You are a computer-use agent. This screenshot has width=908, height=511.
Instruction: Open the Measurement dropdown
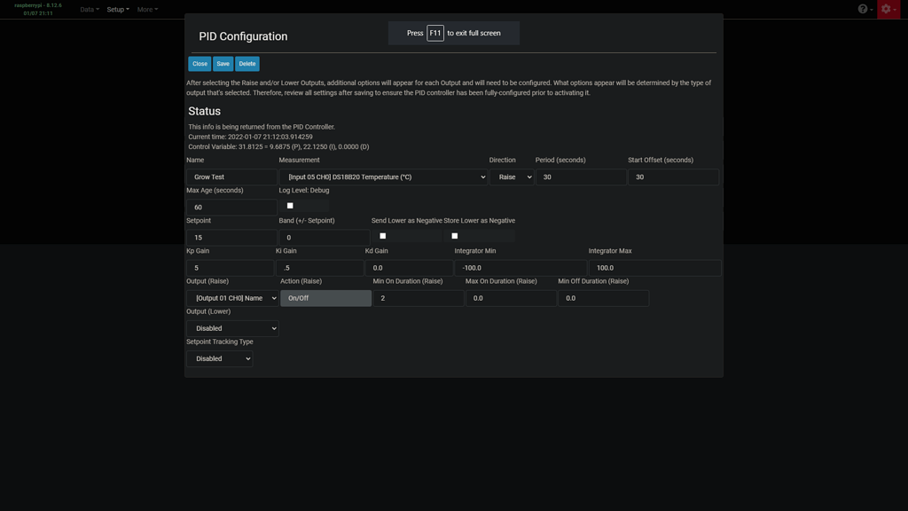click(x=383, y=177)
